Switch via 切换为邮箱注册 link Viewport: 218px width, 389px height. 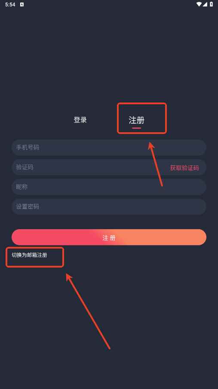pyautogui.click(x=29, y=255)
